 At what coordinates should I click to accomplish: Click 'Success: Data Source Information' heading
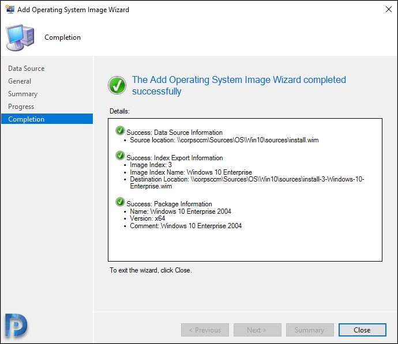tap(174, 133)
